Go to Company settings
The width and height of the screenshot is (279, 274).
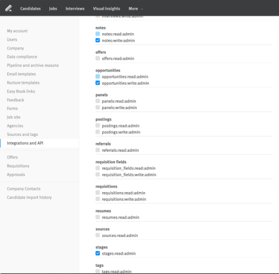tap(15, 48)
